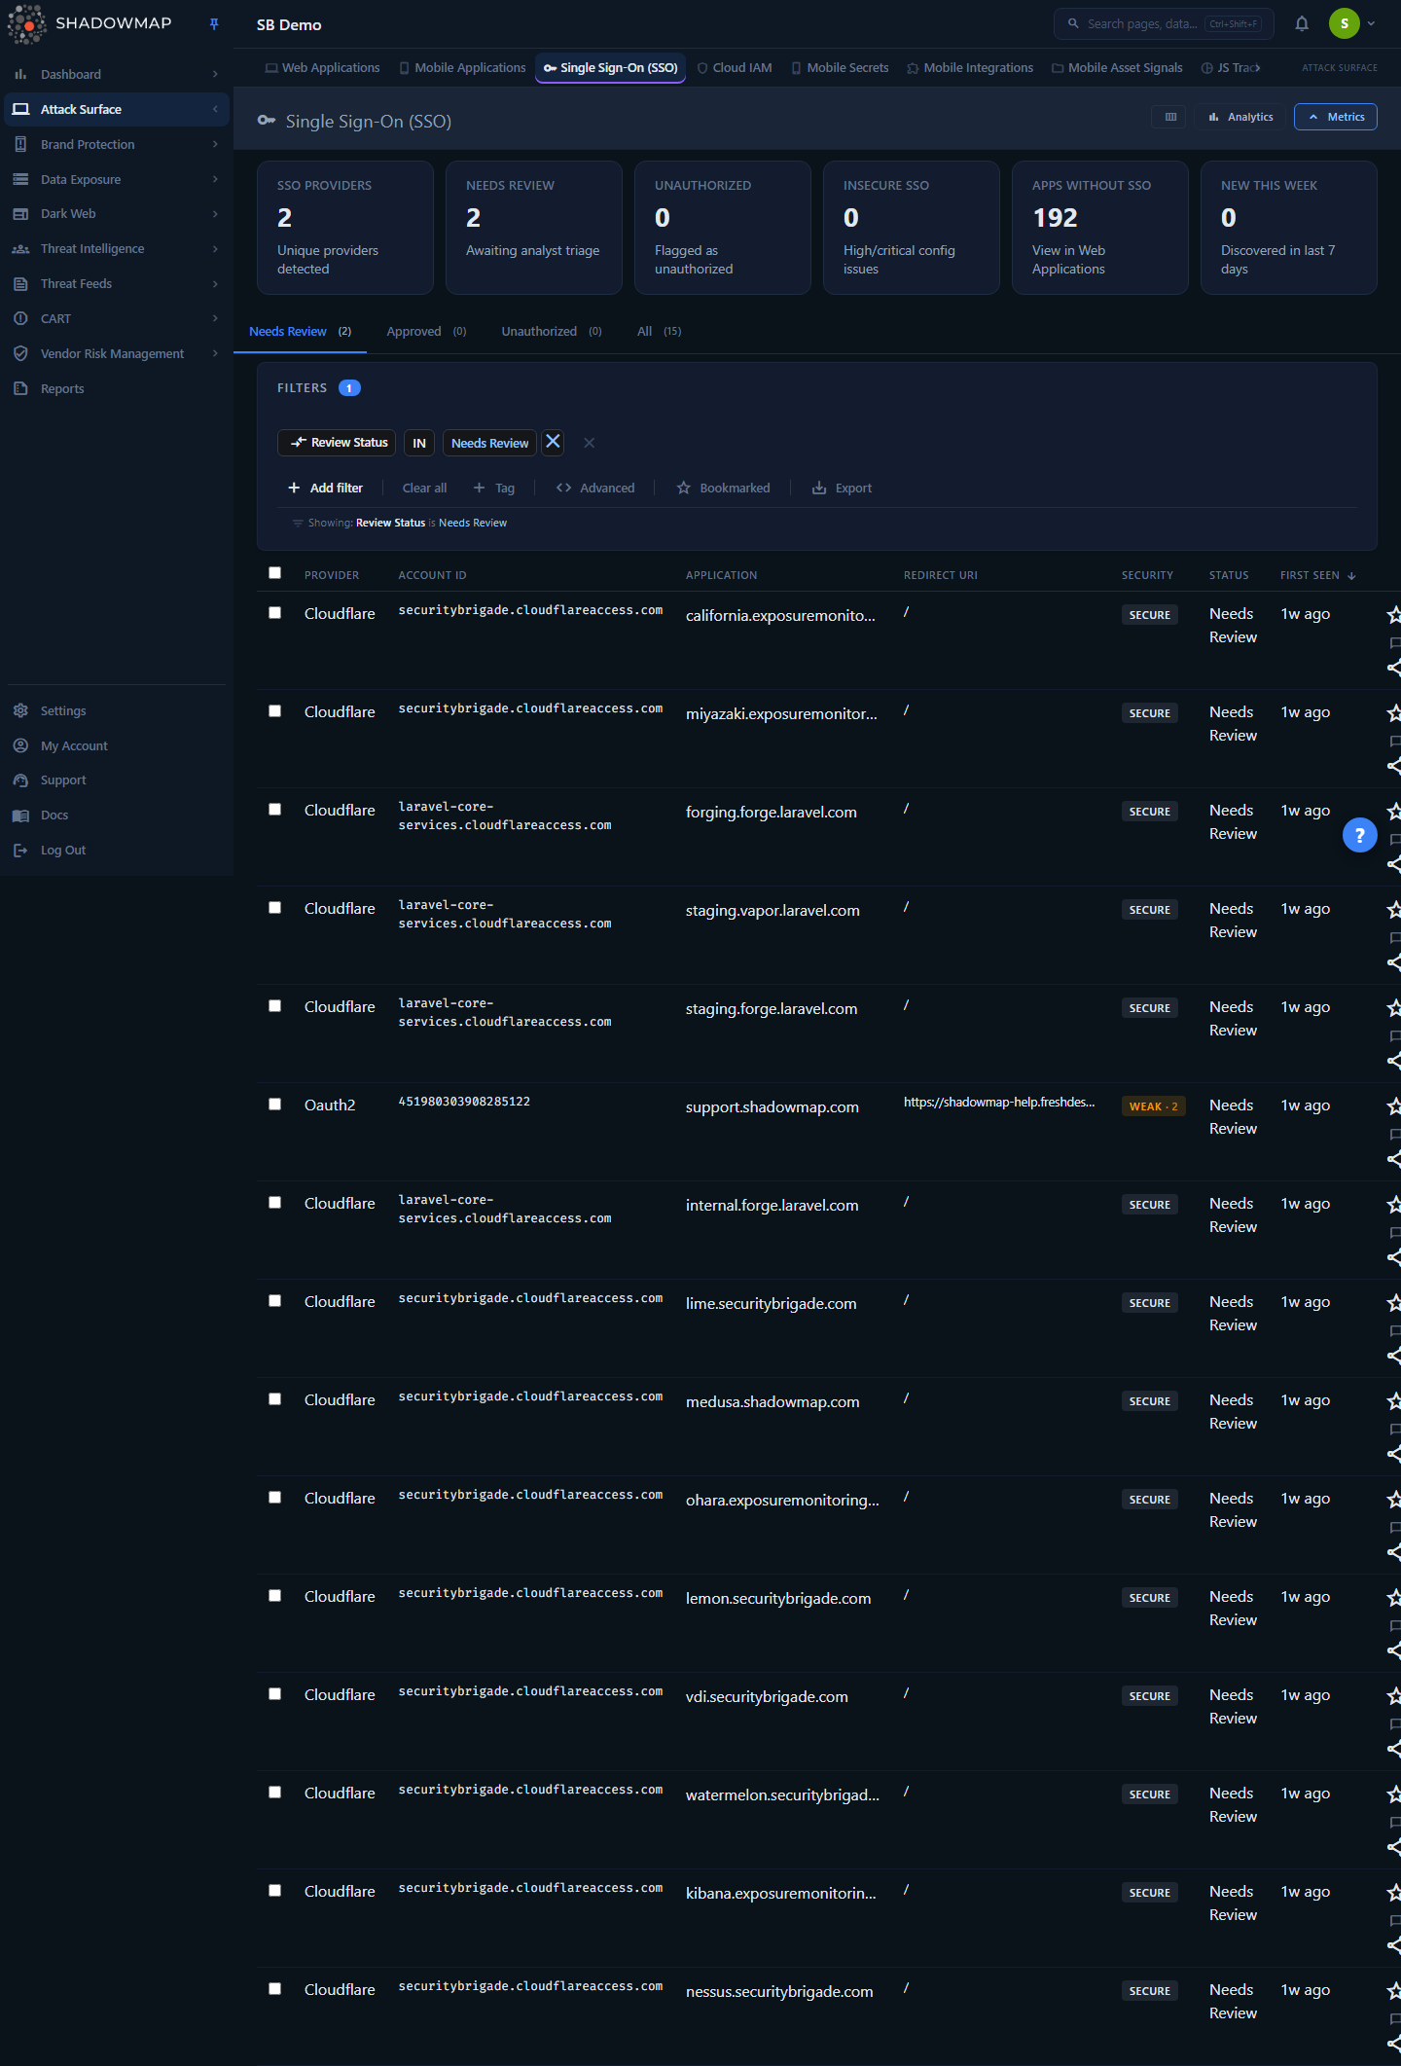Open the IN filter operator selector
The image size is (1401, 2066).
point(419,443)
